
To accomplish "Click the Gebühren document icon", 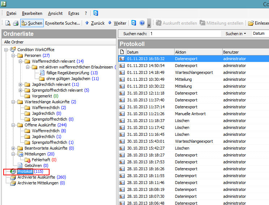I will point(21,166).
